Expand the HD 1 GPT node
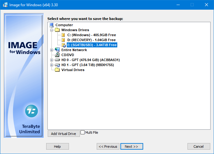The height and width of the screenshot is (154, 214). 51,65
